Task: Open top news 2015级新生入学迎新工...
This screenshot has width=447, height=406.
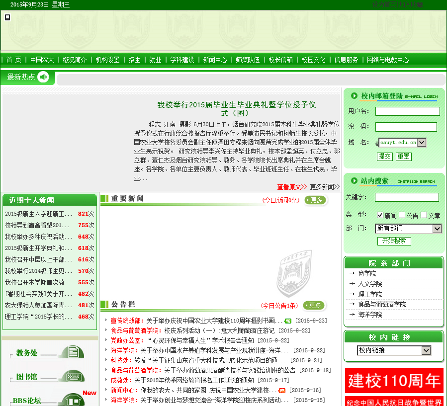Action: click(x=38, y=214)
